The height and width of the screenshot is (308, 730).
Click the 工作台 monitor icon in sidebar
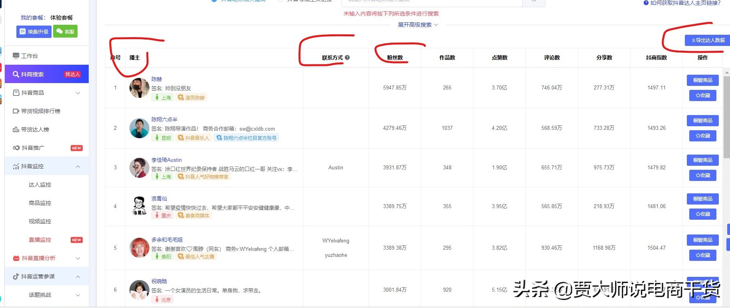point(16,56)
